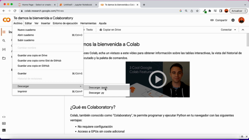Open the files folder sidebar icon
Image resolution: width=249 pixels, height=140 pixels.
(x=4, y=58)
